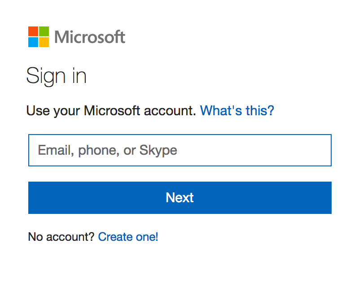Viewport: 359px width, 287px height.
Task: Click the Next button label
Action: pos(179,197)
